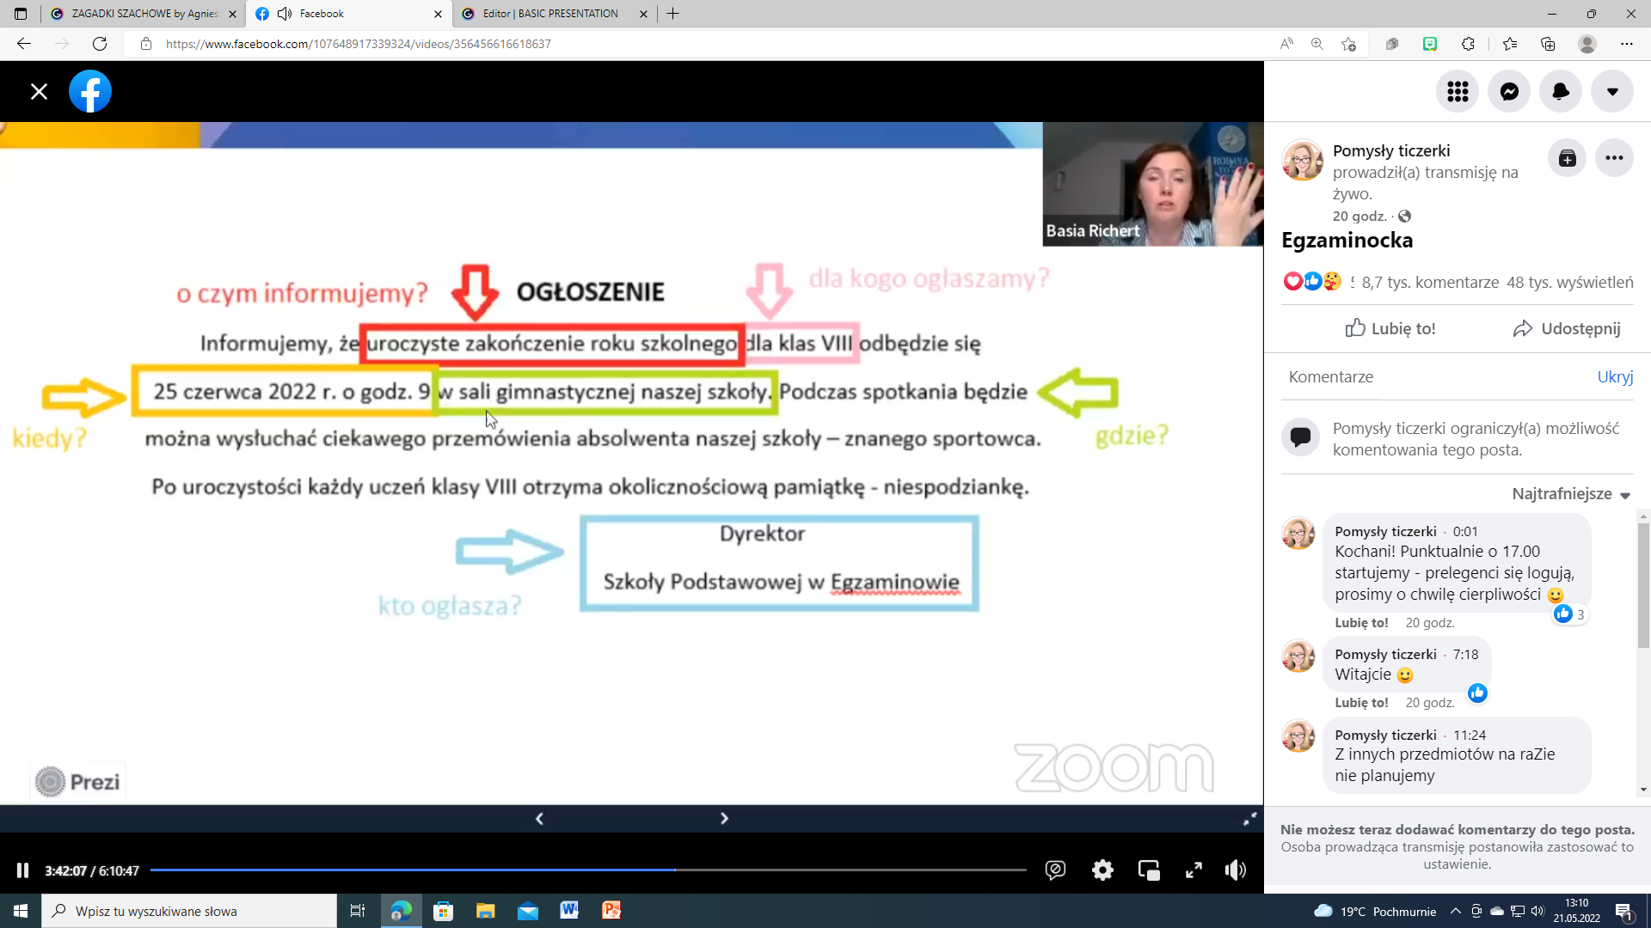Click the Lubię to! button
The image size is (1651, 928).
[1390, 328]
